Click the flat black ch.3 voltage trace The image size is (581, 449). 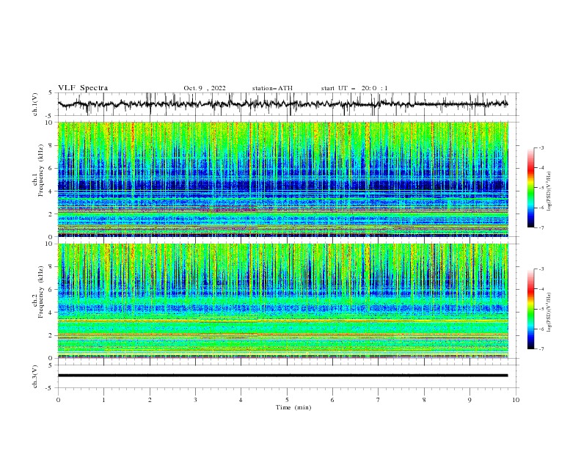click(282, 376)
